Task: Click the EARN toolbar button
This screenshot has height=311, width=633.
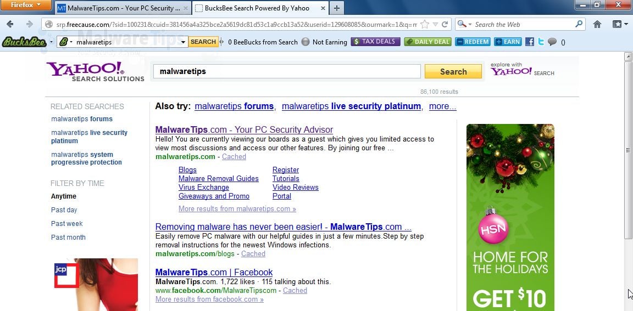Action: (508, 42)
